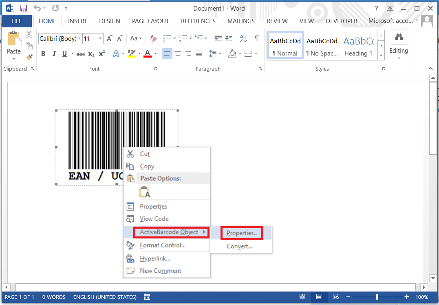Image resolution: width=439 pixels, height=305 pixels.
Task: Enable center text alignment
Action: pyautogui.click(x=178, y=53)
